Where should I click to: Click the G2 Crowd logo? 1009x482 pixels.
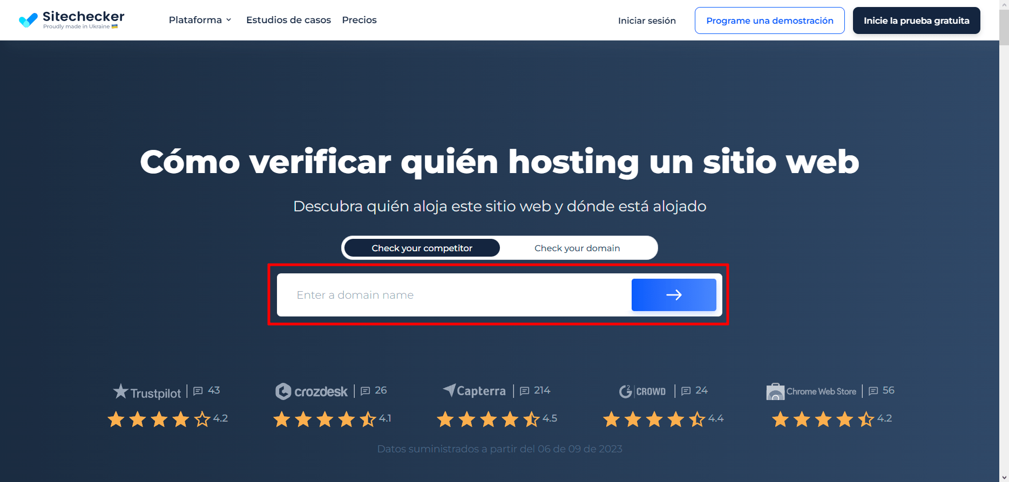(642, 391)
